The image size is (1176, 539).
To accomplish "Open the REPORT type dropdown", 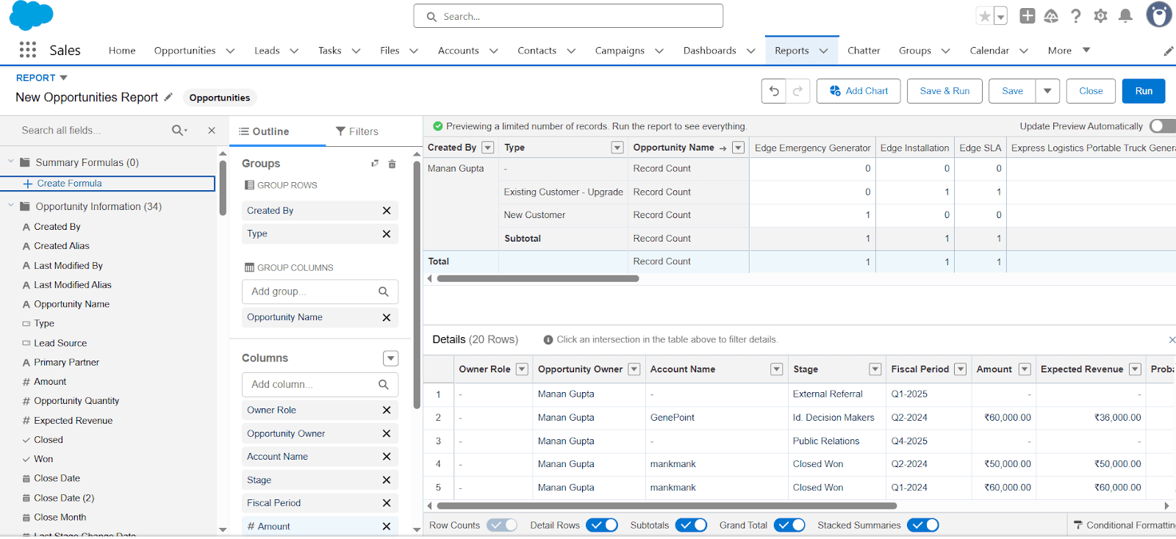I will click(63, 78).
